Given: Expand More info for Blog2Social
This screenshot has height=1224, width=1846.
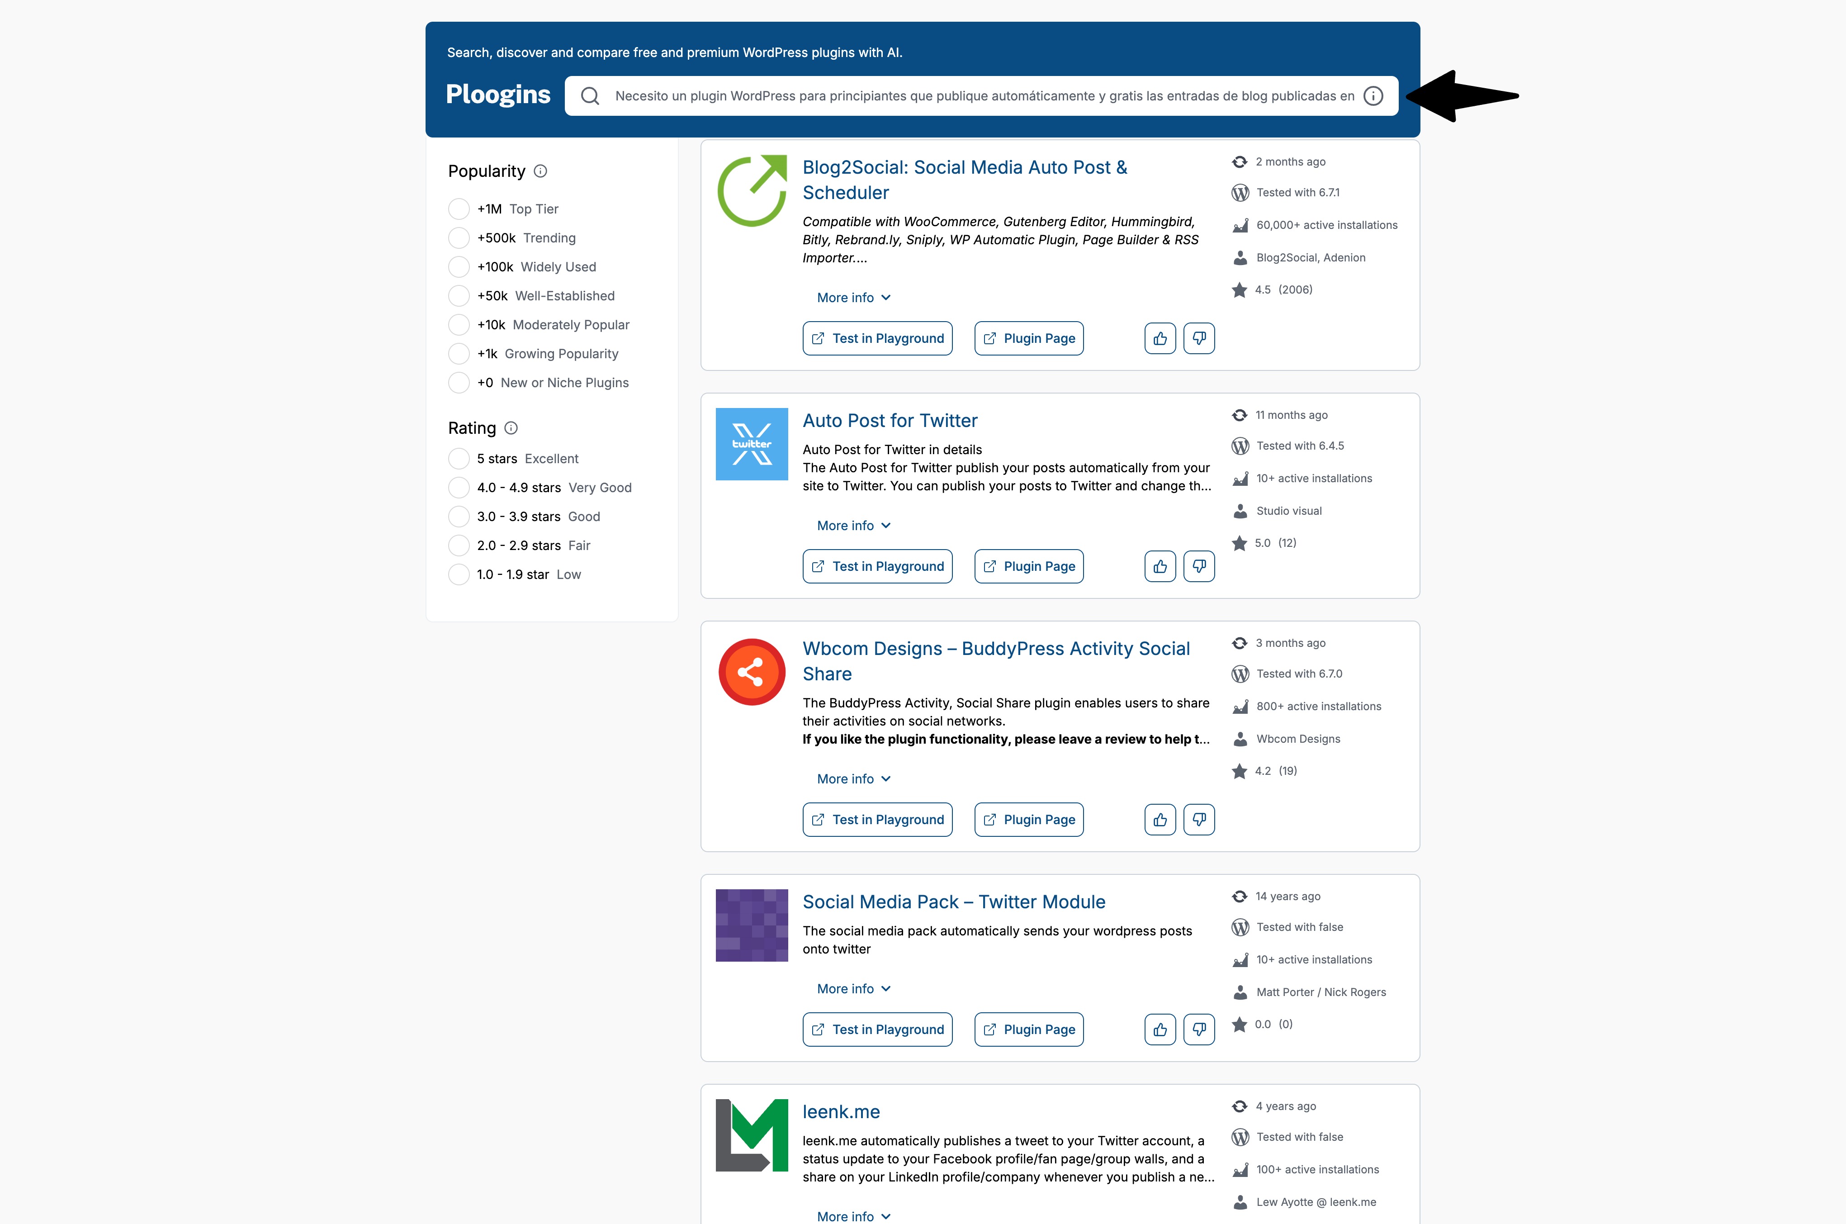Looking at the screenshot, I should click(853, 298).
